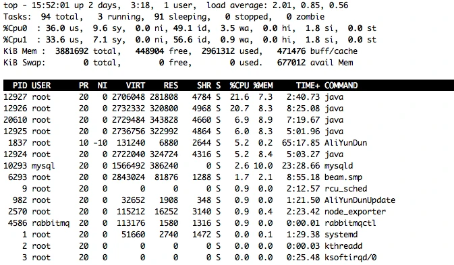Viewport: 454px width, 265px height.
Task: Select the rcu_sched process row
Action: (185, 189)
